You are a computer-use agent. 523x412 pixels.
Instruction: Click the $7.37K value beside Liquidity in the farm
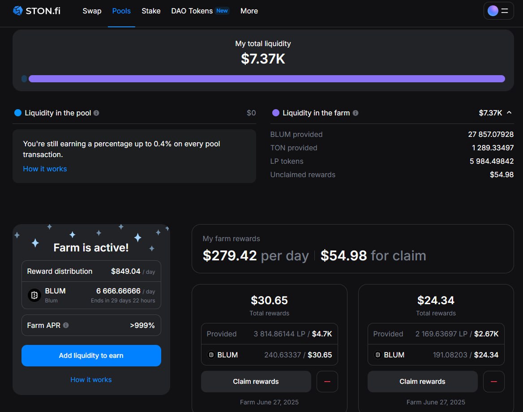tap(490, 113)
